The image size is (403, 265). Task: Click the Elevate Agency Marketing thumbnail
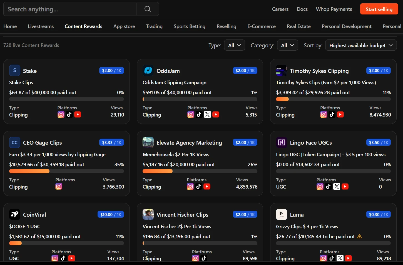(148, 143)
